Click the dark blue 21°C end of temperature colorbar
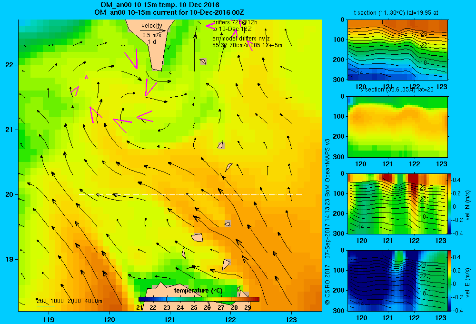Viewport: 476px width, 324px height. (140, 299)
